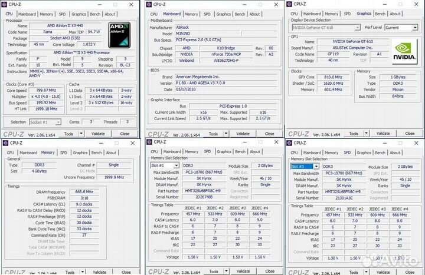Click Max Bandwidth PC3-10700 field in Slot #1 window
The height and width of the screenshot is (275, 425).
click(204, 173)
